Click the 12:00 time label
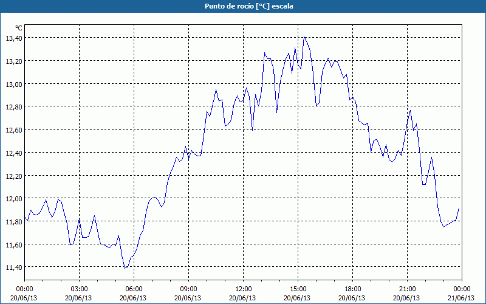This screenshot has width=486, height=304. click(244, 289)
